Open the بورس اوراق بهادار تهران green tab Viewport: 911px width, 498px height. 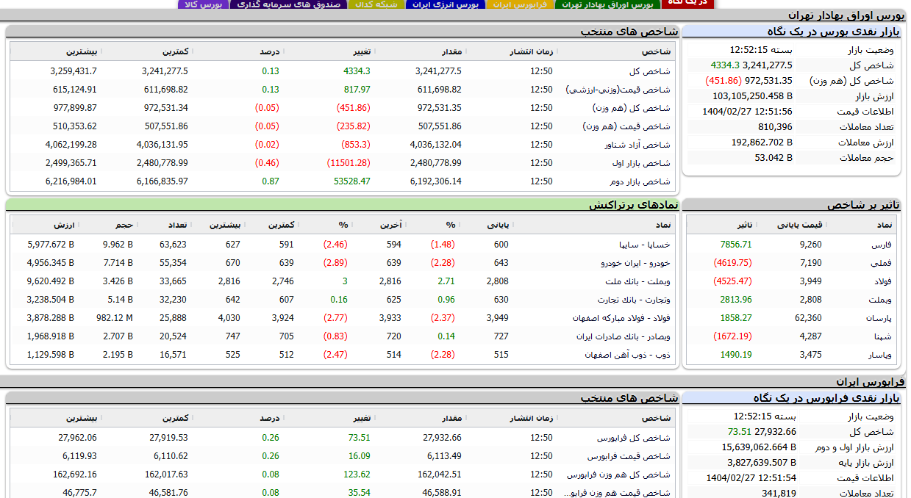[x=607, y=4]
